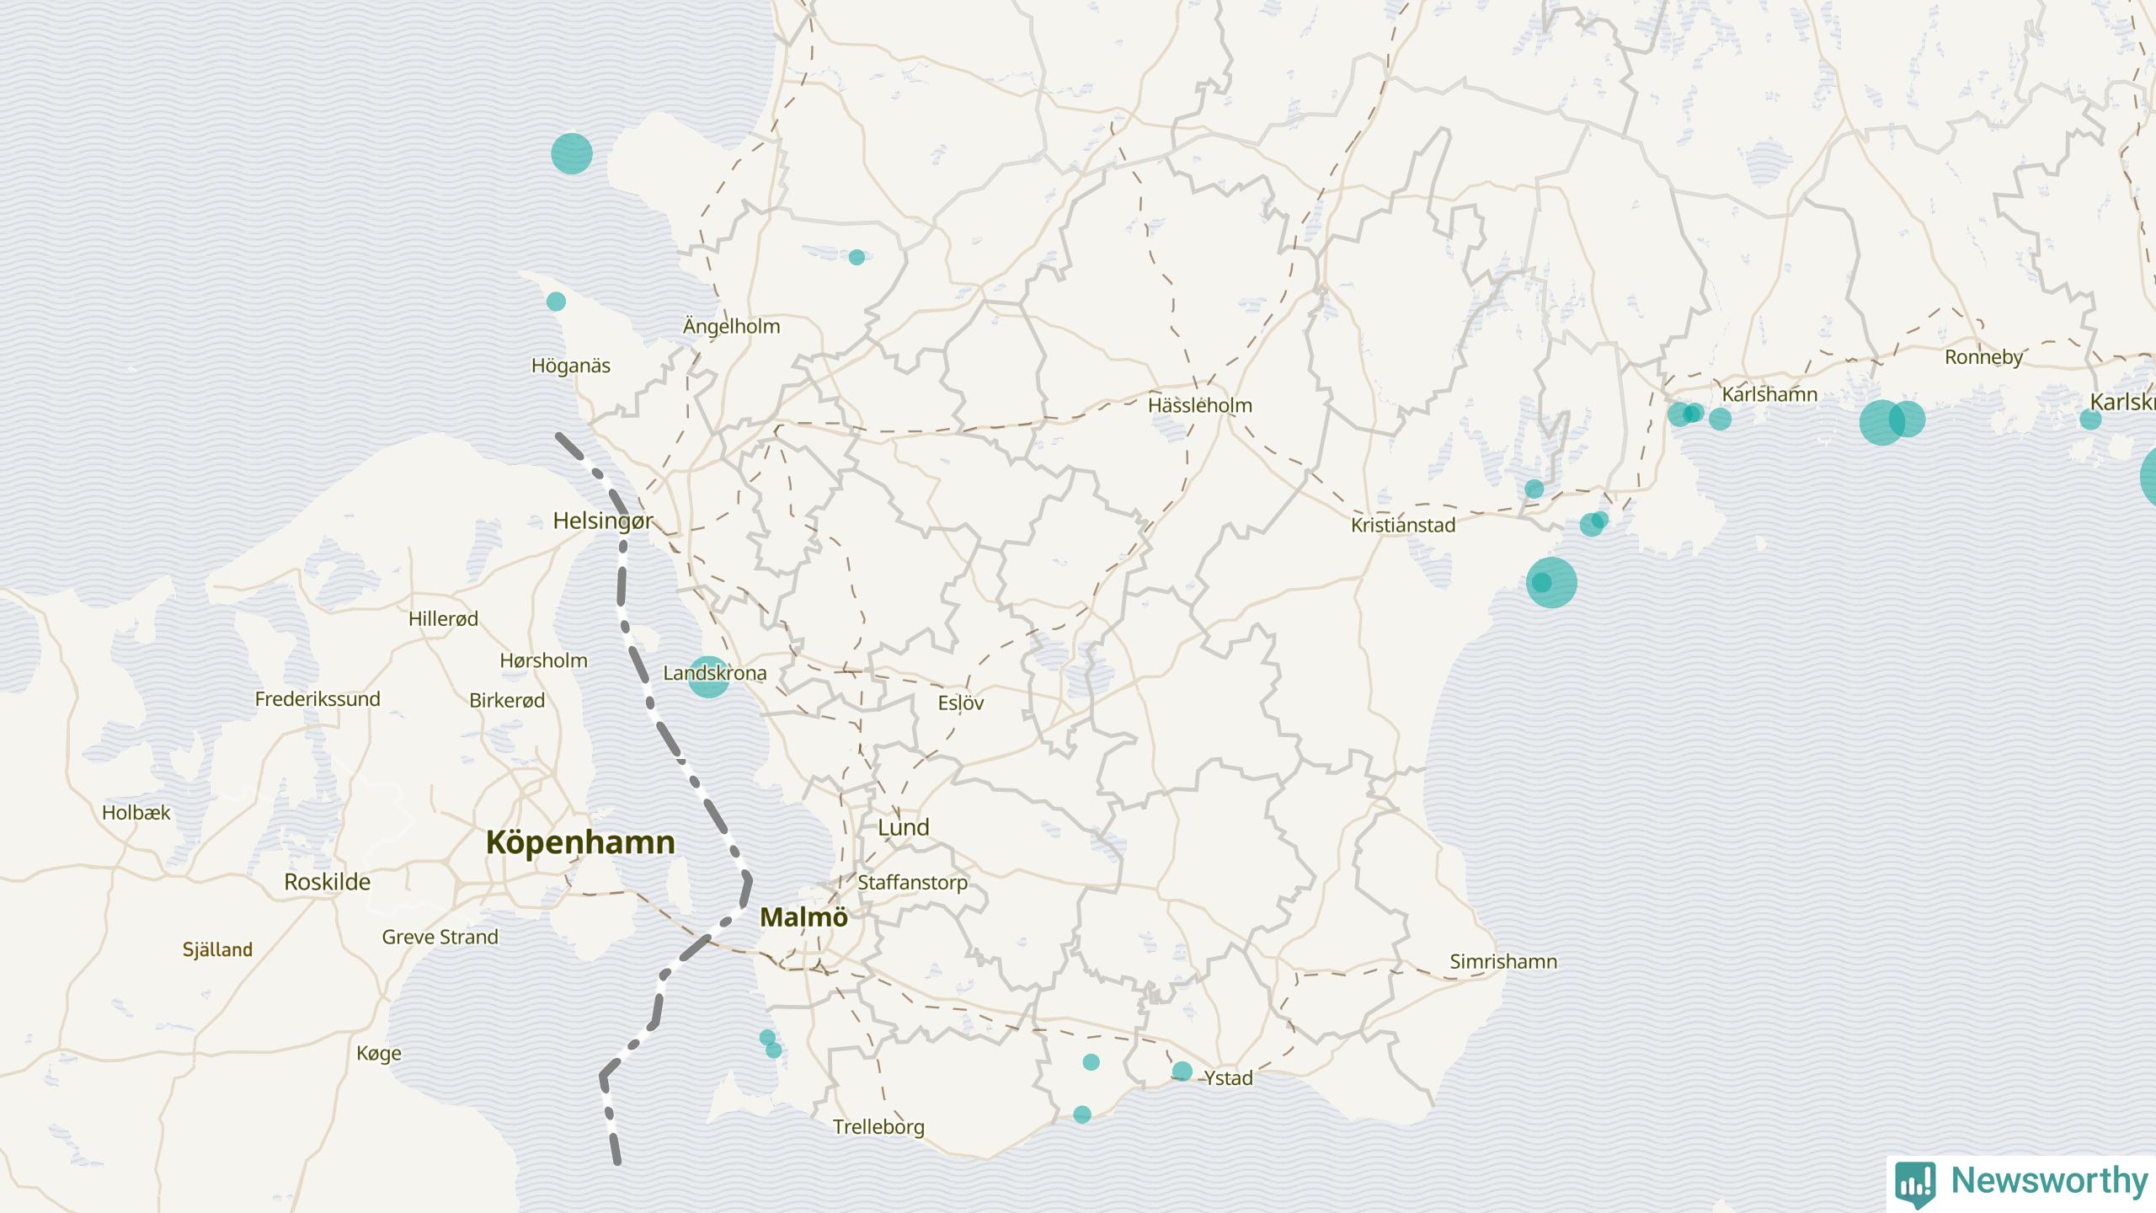Click the Ängelholm label
The width and height of the screenshot is (2156, 1213).
tap(731, 326)
